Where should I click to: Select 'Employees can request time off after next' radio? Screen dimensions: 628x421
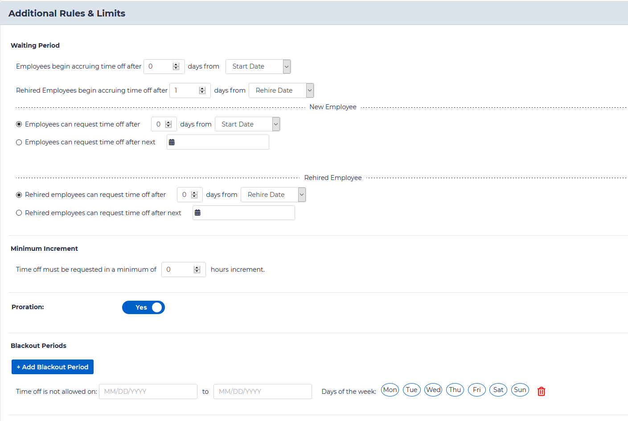(x=19, y=143)
